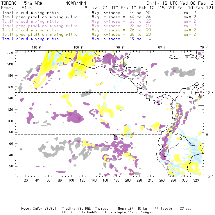
Task: Select black "Total cloud mixing ratio" legend entry
Action: 31,12
